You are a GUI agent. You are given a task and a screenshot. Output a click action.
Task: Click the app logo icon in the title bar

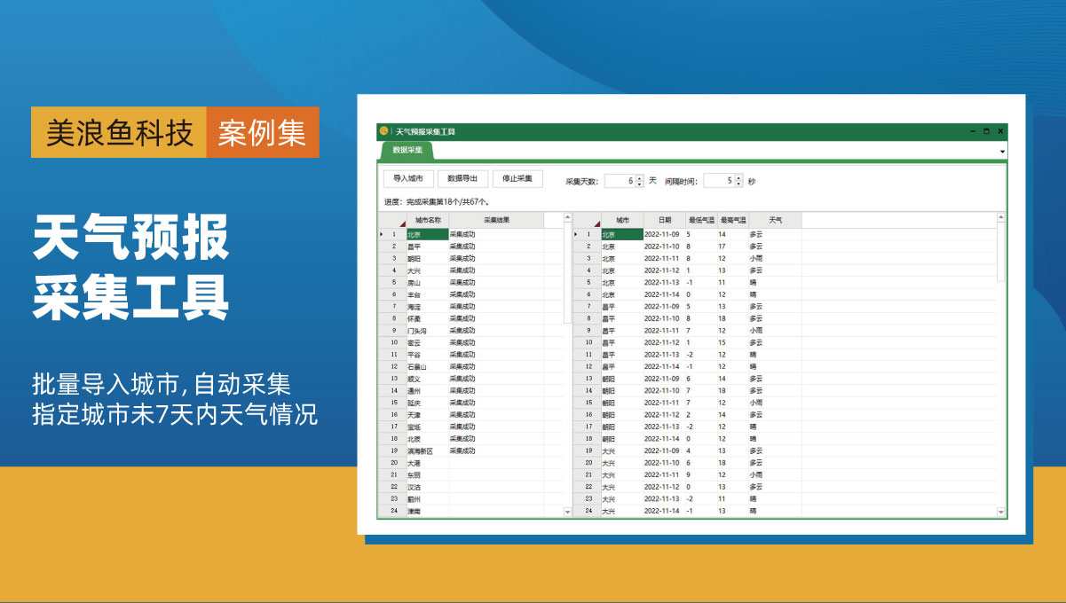[x=383, y=131]
